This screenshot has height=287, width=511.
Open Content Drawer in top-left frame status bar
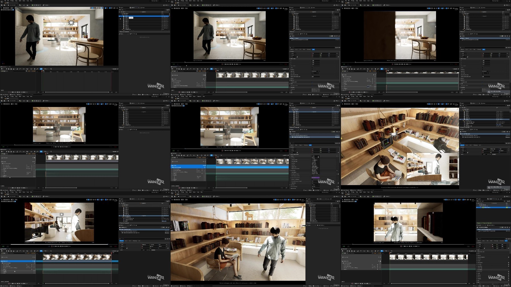[5, 95]
